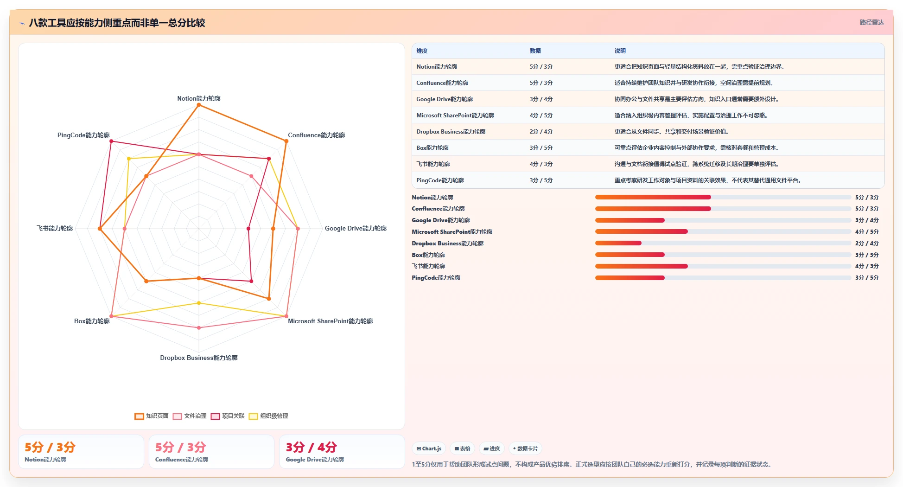
Task: Click the small icon before the page title
Action: tap(22, 23)
